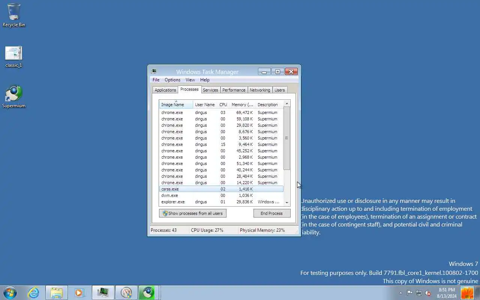The height and width of the screenshot is (300, 480).
Task: Open Windows Explorer folder taskbar icon
Action: tap(57, 292)
